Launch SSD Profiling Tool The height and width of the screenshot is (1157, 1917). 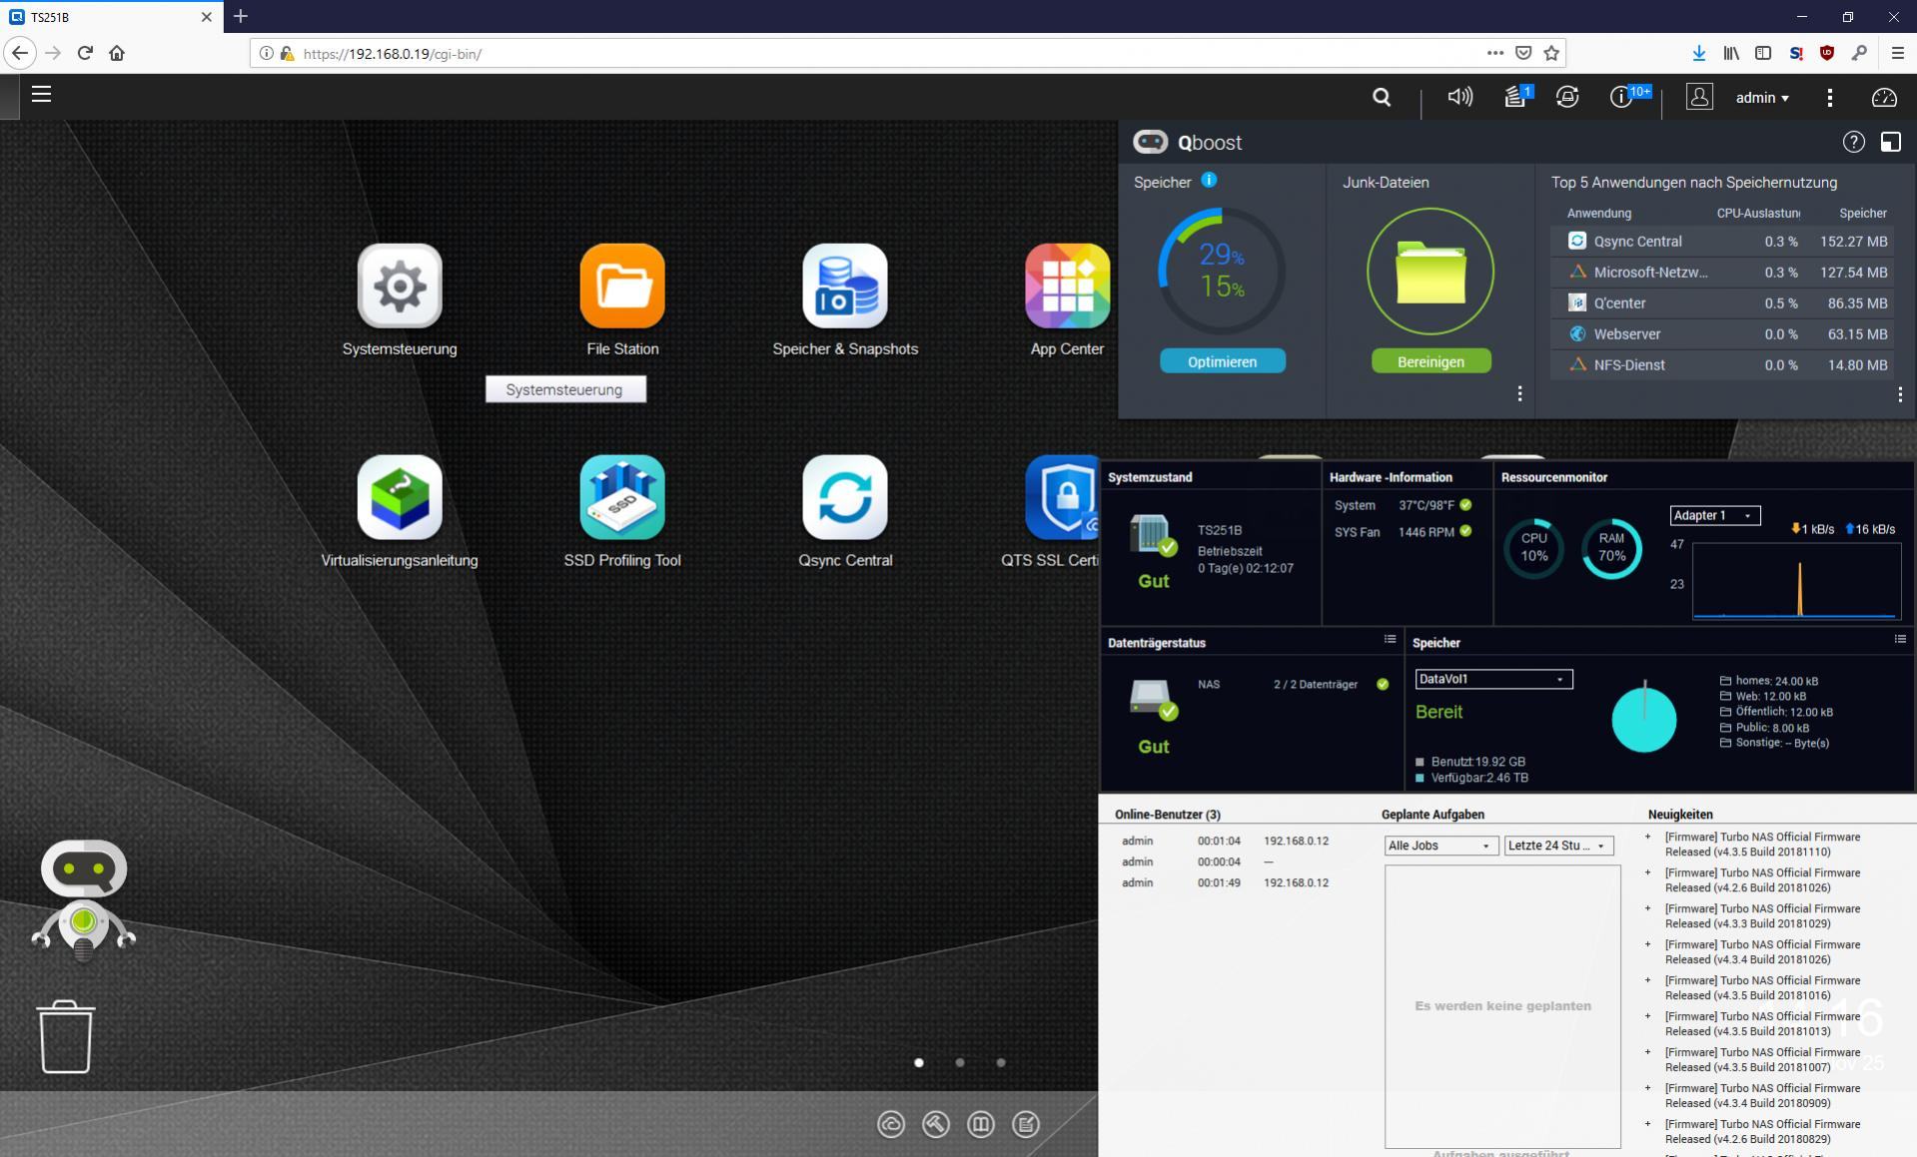622,498
